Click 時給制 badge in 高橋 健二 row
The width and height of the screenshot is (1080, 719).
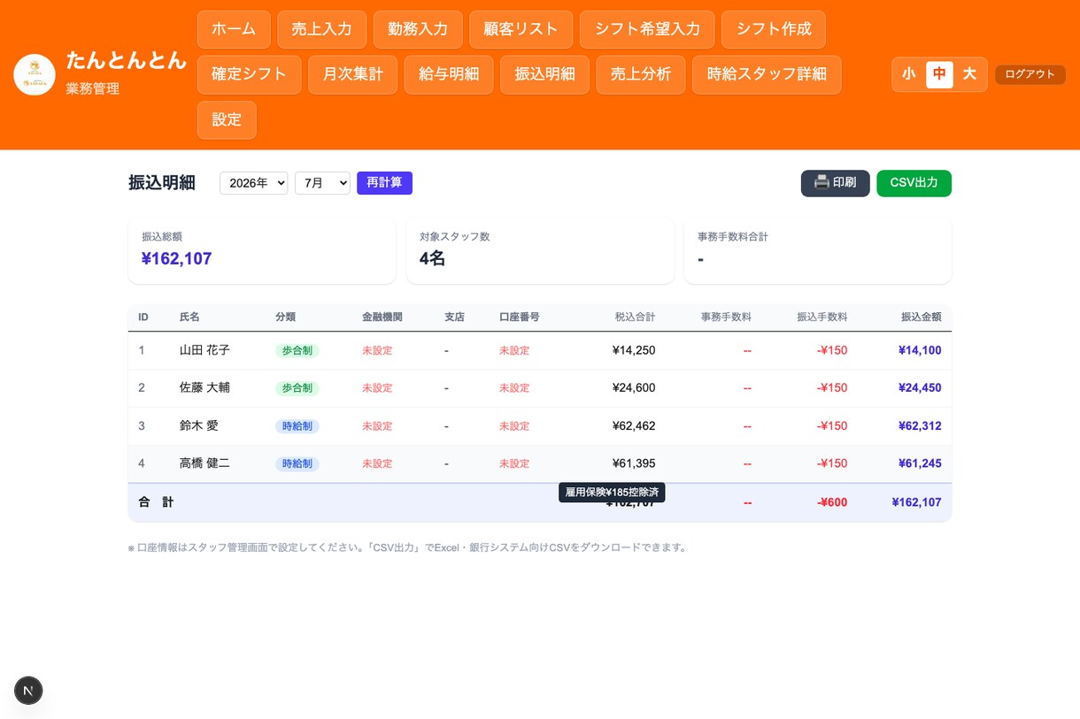297,463
